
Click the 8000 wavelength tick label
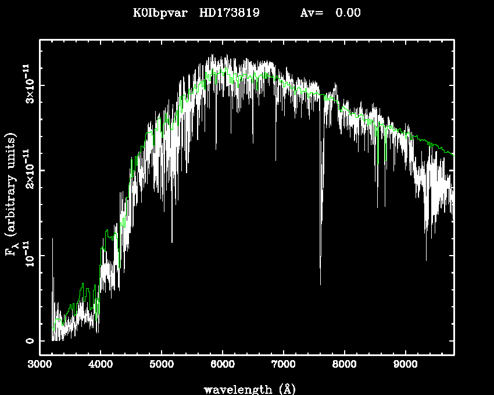pyautogui.click(x=345, y=365)
